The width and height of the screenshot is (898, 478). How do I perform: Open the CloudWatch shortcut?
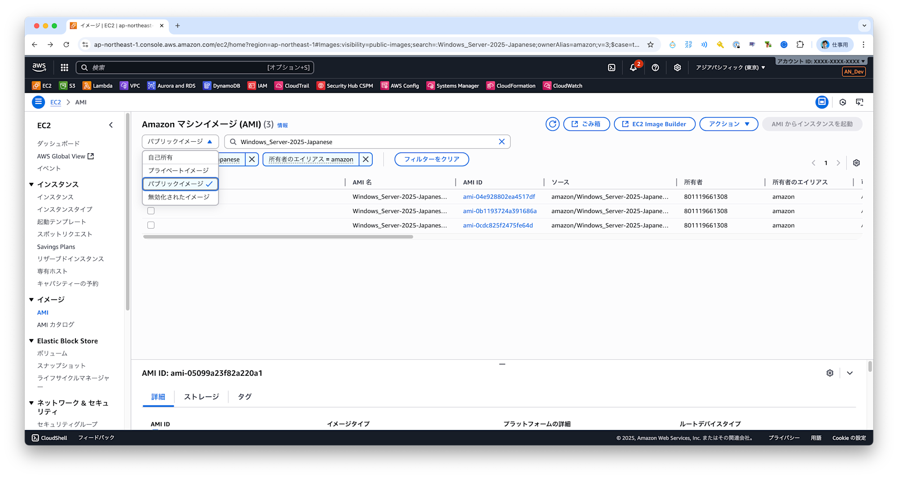563,86
